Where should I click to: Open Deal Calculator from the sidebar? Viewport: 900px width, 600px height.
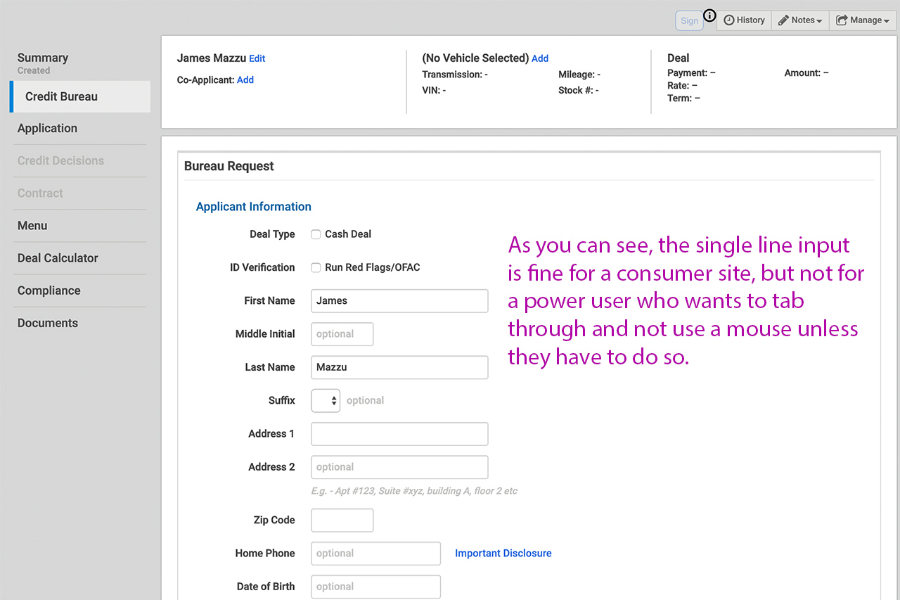[58, 258]
